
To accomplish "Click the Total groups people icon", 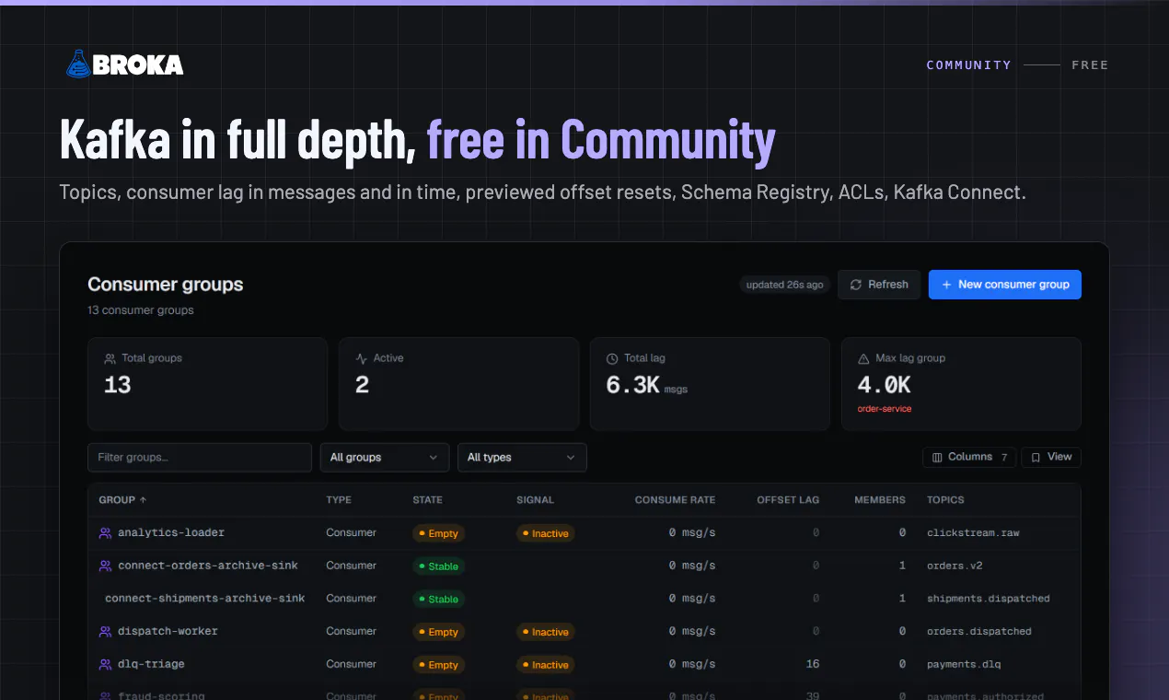I will click(110, 358).
